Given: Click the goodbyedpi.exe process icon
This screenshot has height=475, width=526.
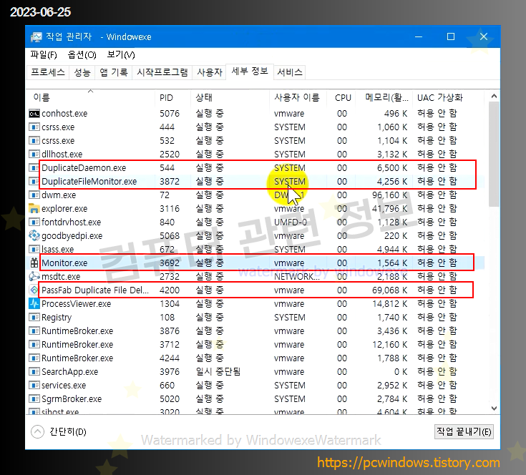Looking at the screenshot, I should (34, 235).
